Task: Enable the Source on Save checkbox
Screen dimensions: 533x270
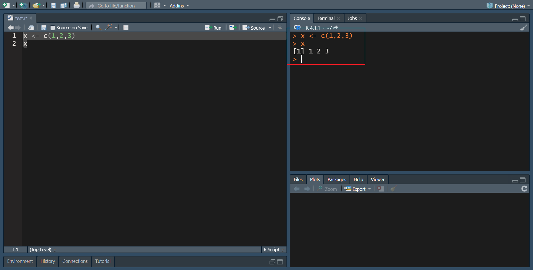Action: coord(52,28)
